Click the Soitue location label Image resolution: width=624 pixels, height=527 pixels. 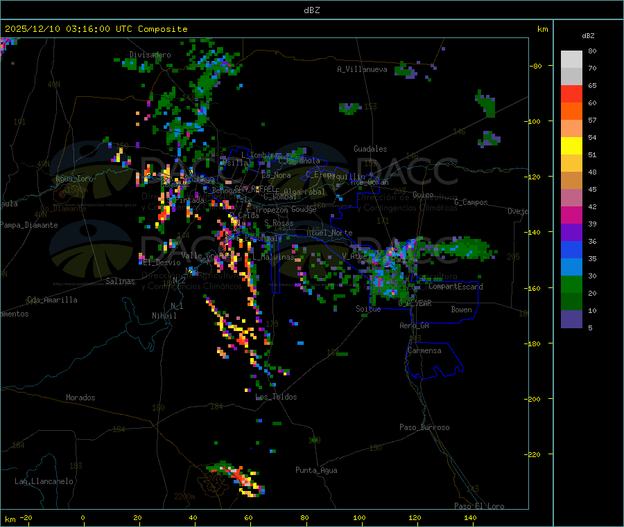(368, 309)
